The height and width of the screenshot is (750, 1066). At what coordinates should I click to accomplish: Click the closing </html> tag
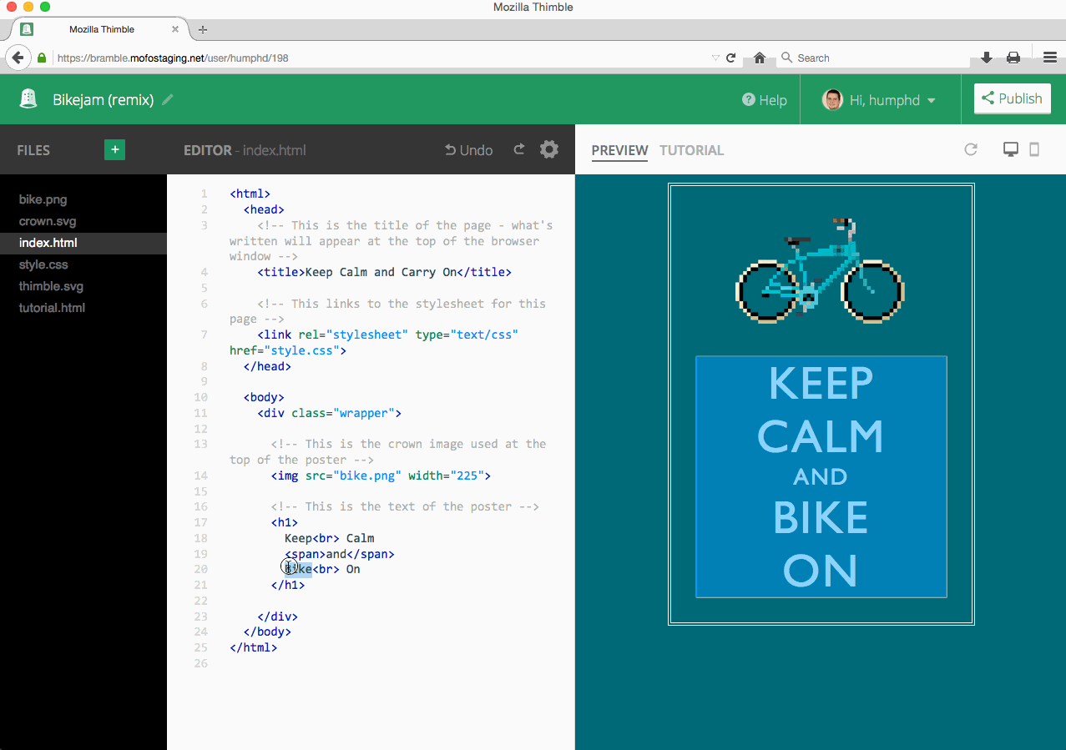(253, 647)
